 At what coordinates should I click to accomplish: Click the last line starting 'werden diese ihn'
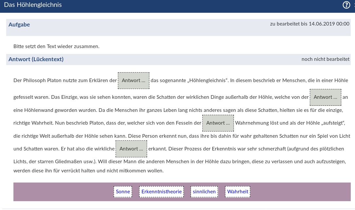click(x=88, y=171)
